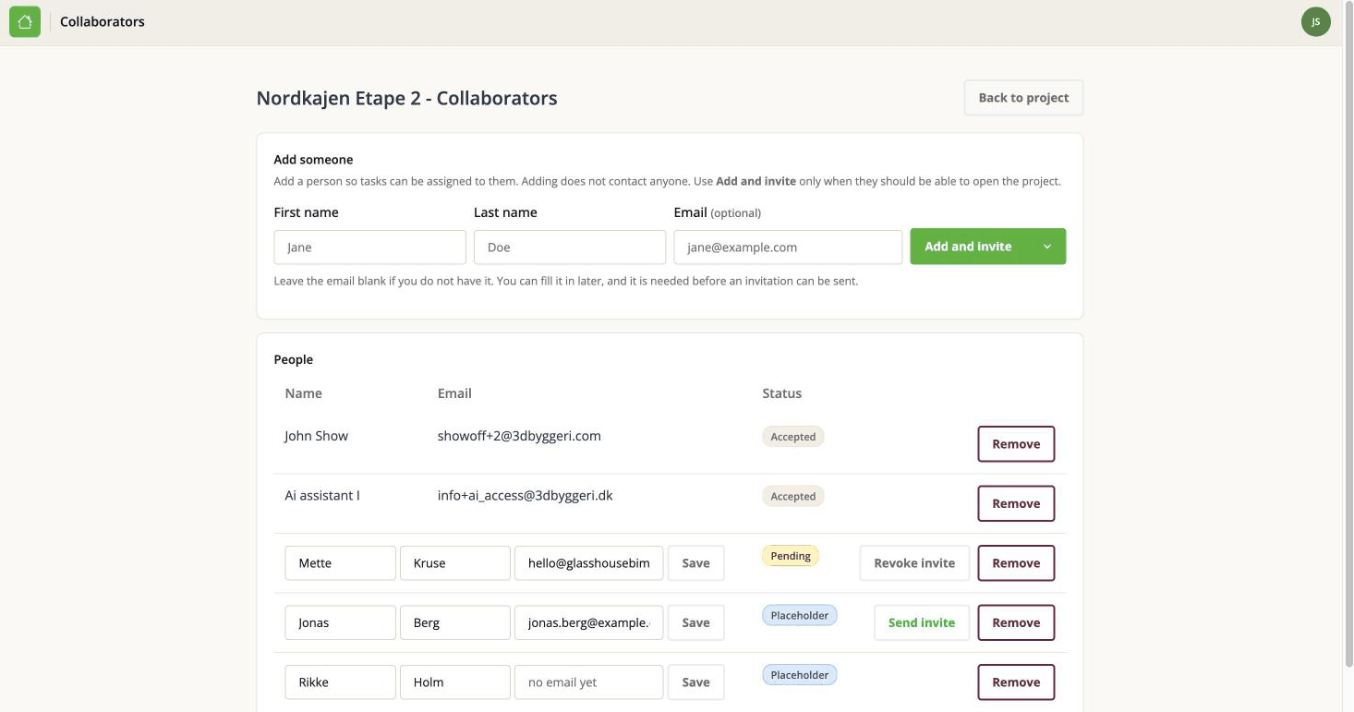
Task: Edit the last name field containing Berg
Action: pyautogui.click(x=455, y=622)
